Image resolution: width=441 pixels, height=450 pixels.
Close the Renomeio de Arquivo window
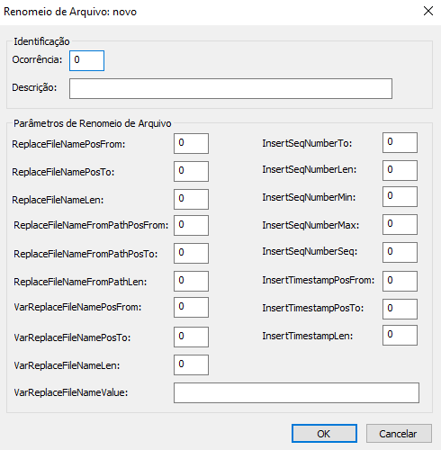pos(428,11)
